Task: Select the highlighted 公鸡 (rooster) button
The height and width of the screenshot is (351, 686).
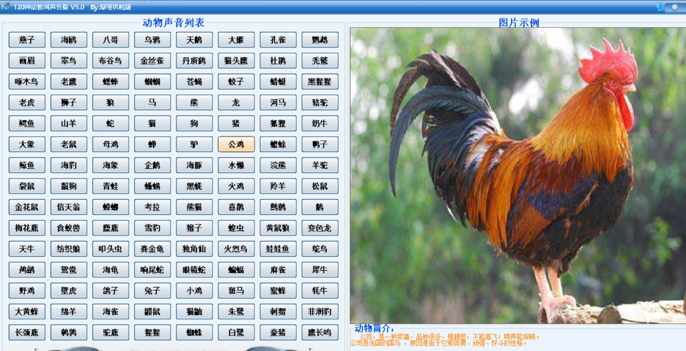Action: click(236, 144)
